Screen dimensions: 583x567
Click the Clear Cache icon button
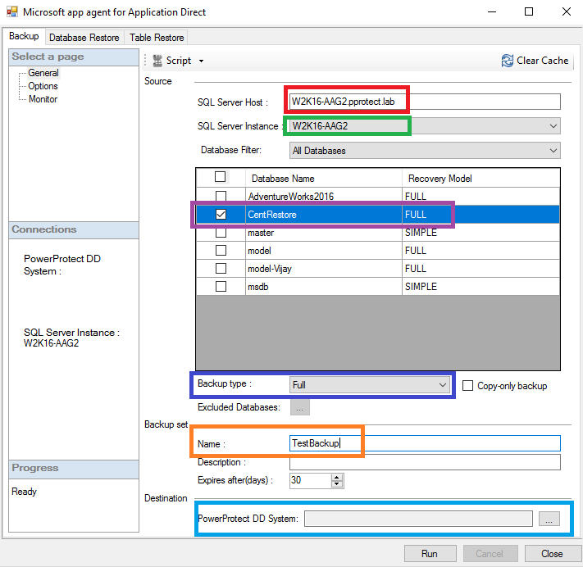508,61
